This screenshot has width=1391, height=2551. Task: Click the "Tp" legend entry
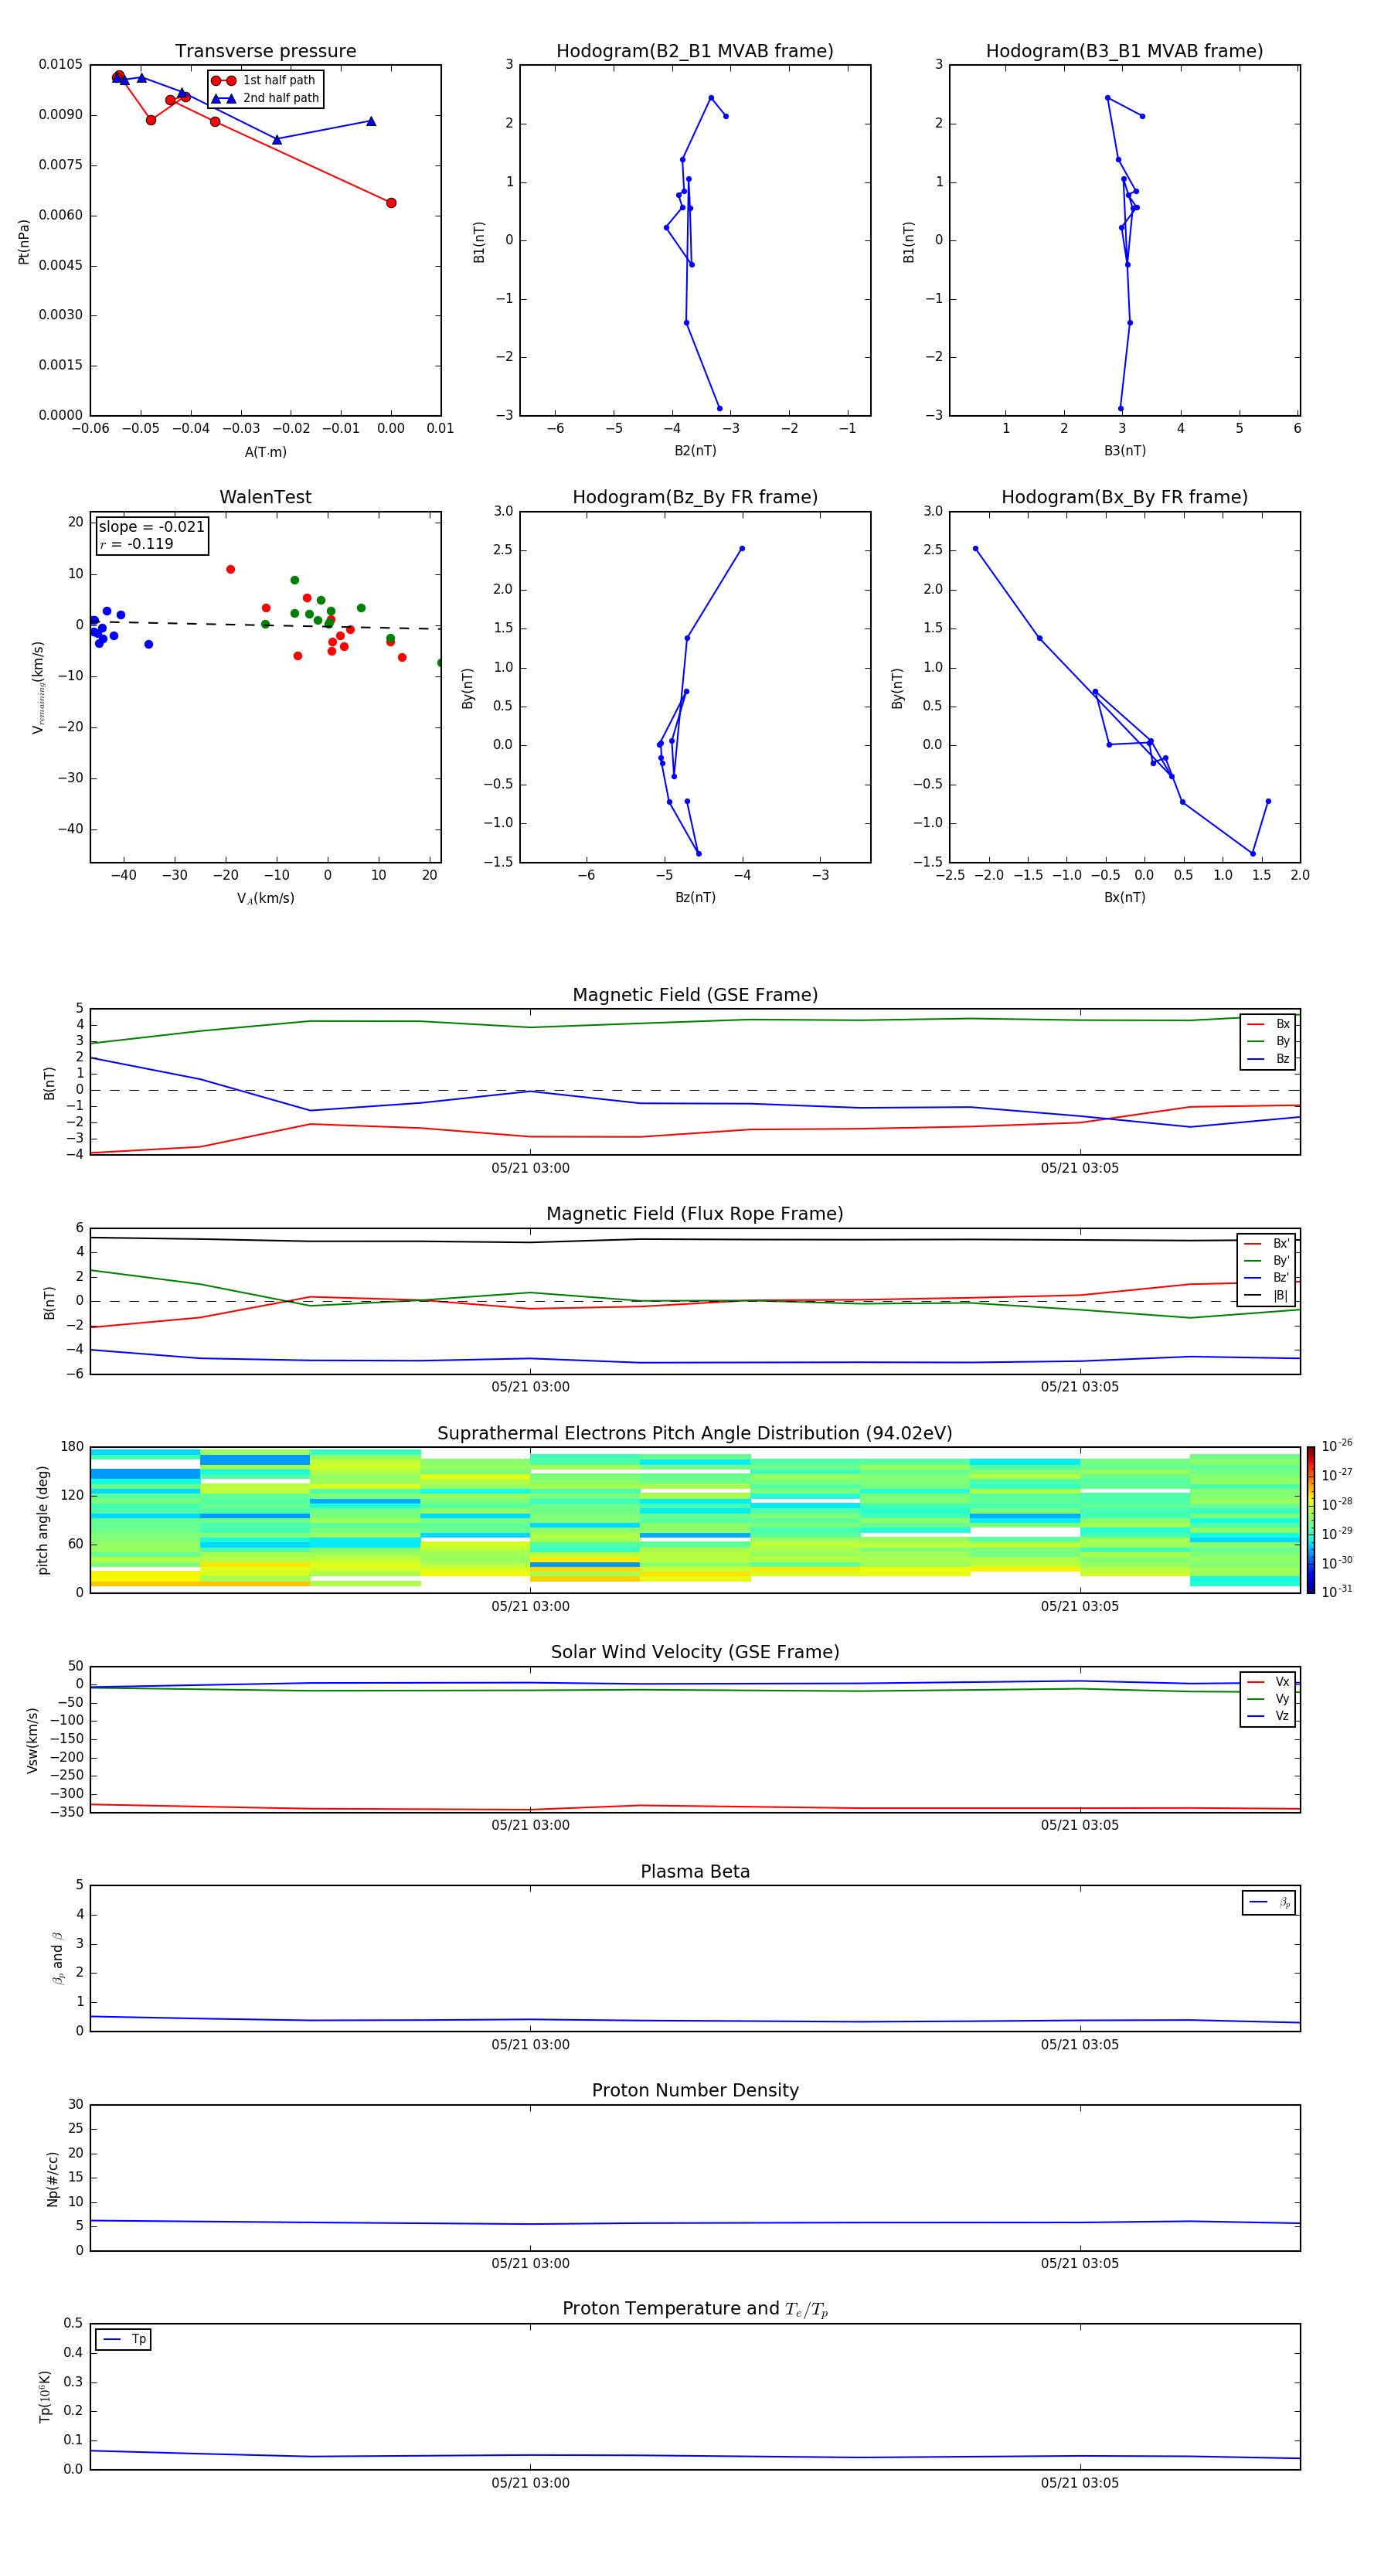[124, 2339]
